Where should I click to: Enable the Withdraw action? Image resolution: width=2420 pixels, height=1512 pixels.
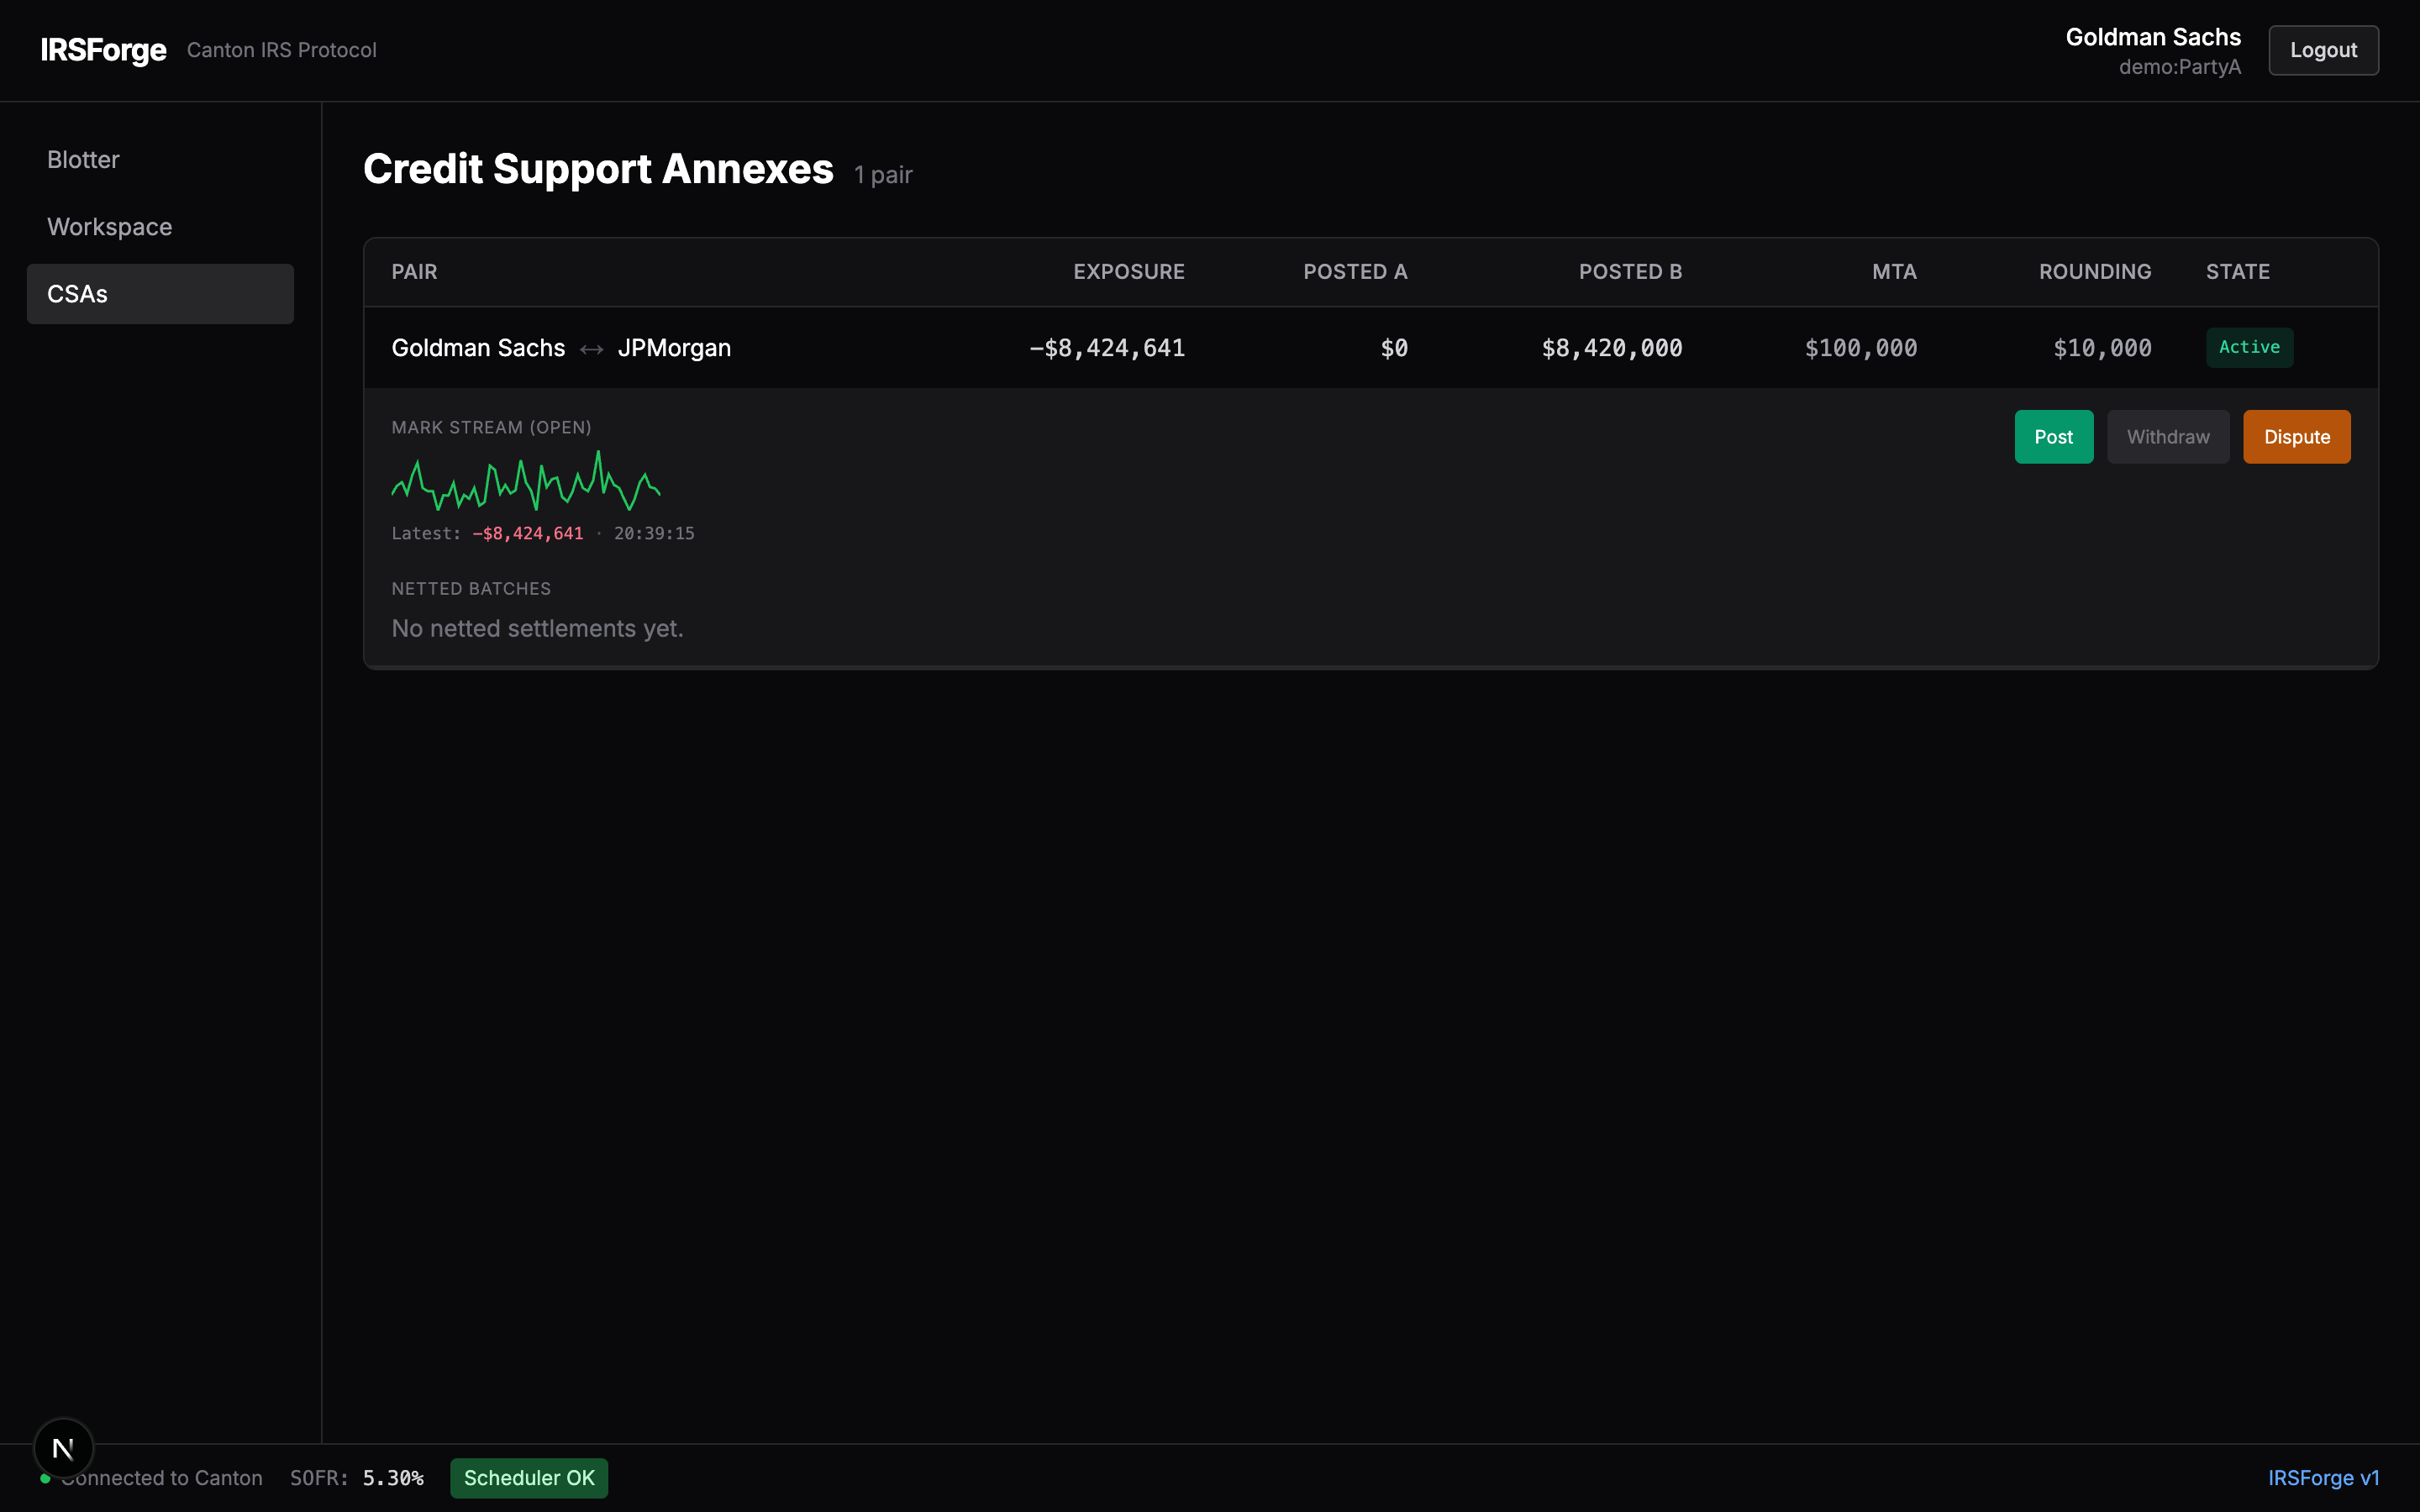(2167, 436)
